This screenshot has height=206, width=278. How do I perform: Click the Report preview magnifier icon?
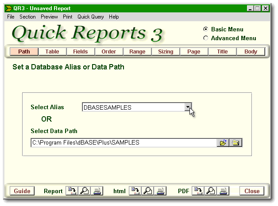point(85,191)
